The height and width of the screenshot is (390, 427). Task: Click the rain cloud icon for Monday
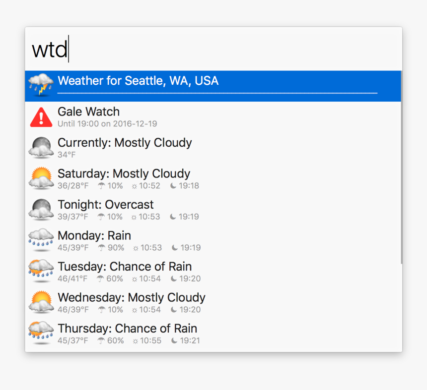pos(41,240)
